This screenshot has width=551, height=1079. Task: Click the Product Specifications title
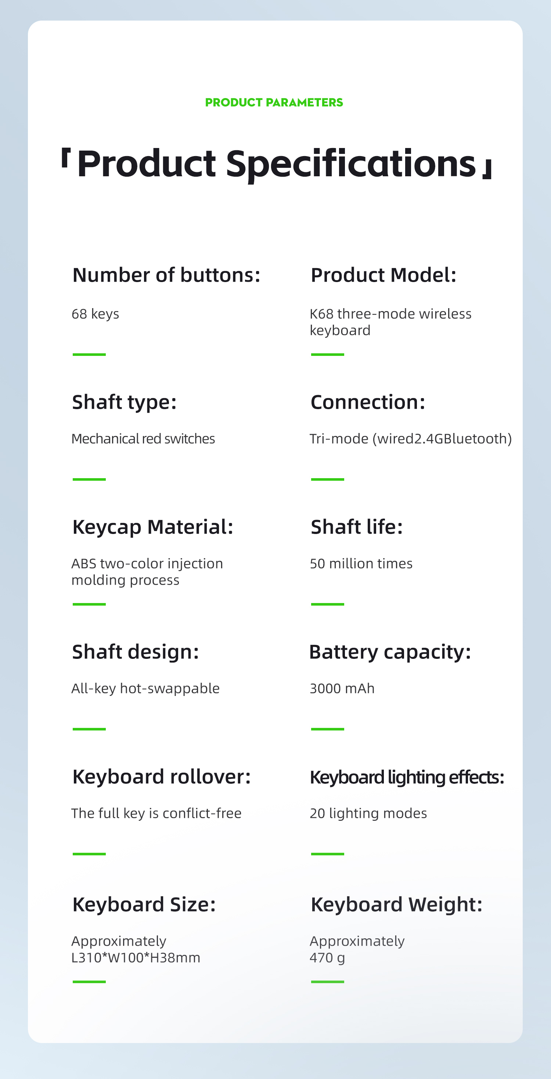[277, 163]
